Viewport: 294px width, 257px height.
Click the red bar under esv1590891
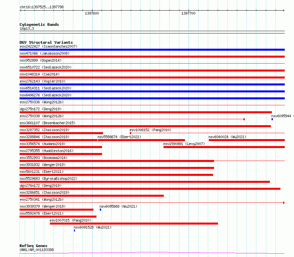[x=224, y=147]
